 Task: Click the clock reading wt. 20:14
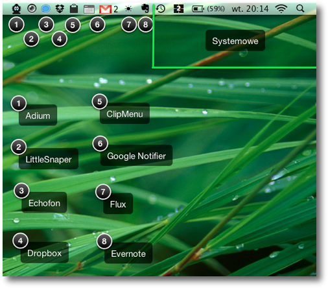[x=250, y=9]
